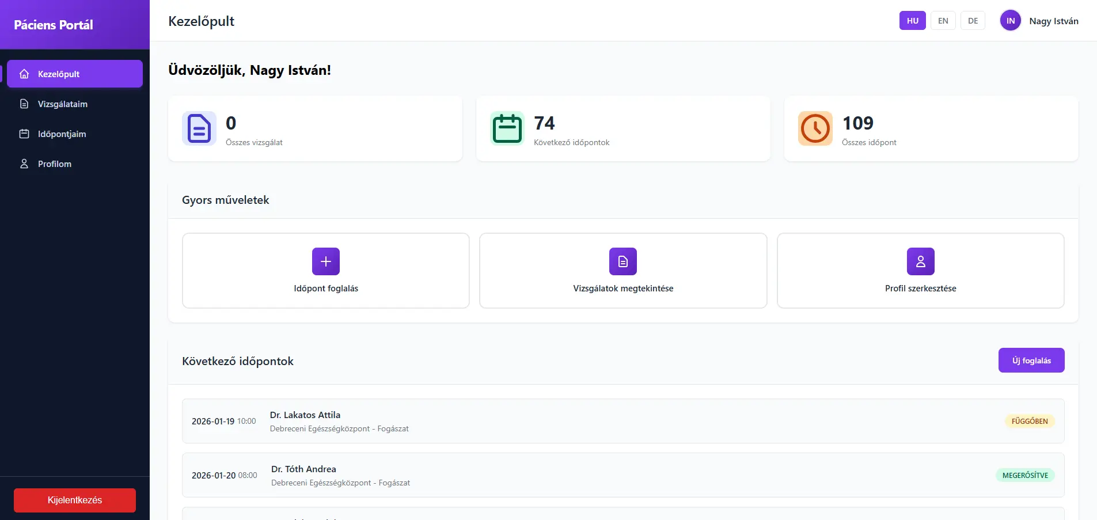Click the MEGERŐSÍTVE status badge
Screen dimensions: 1097x520
pos(1024,475)
